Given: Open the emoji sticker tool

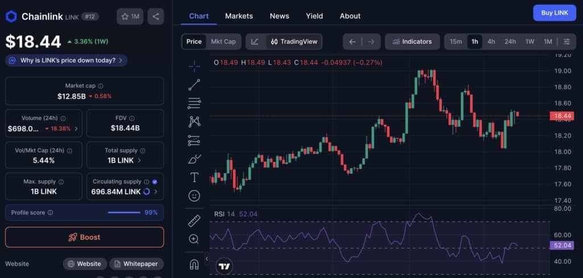Looking at the screenshot, I should [194, 196].
